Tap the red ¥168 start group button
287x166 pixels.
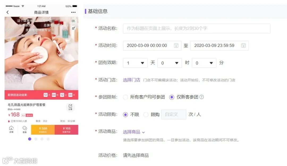(x=66, y=130)
